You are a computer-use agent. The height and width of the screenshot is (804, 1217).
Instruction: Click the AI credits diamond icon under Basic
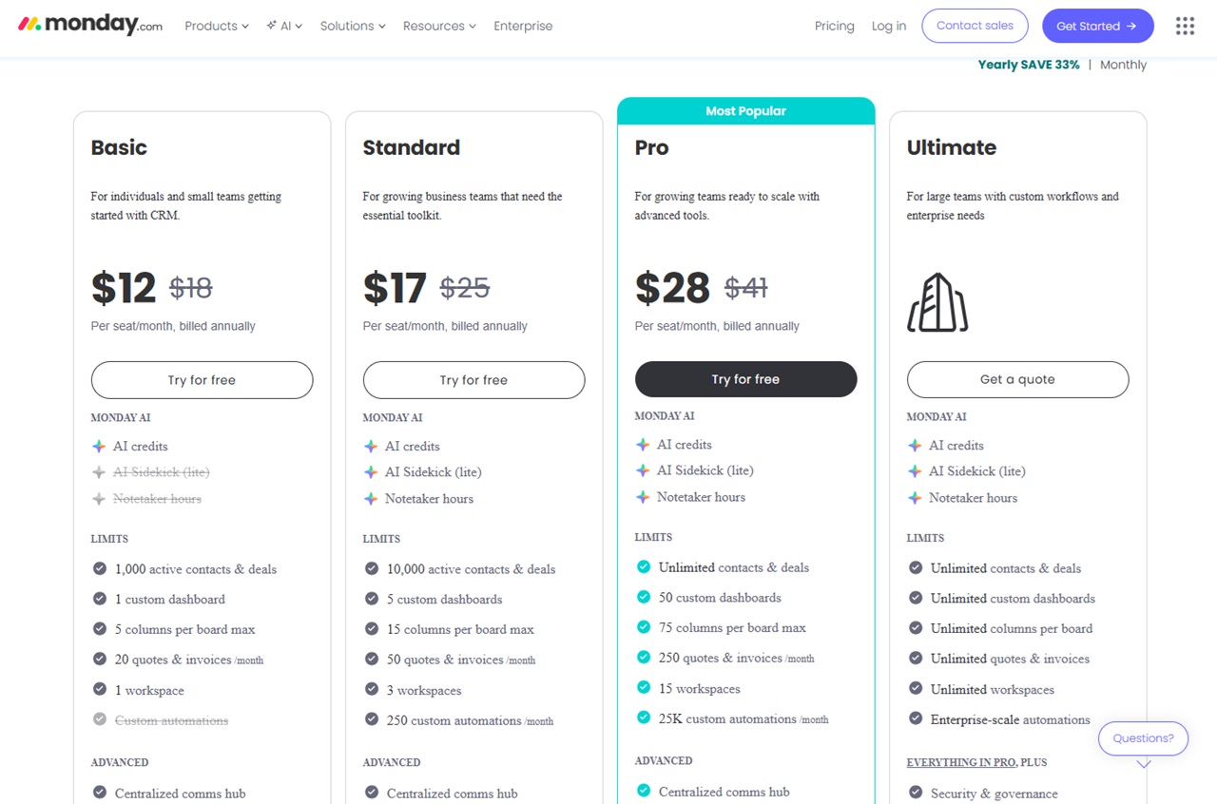(100, 446)
